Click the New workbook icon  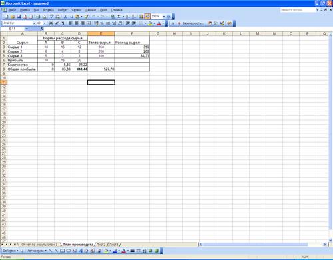6,17
